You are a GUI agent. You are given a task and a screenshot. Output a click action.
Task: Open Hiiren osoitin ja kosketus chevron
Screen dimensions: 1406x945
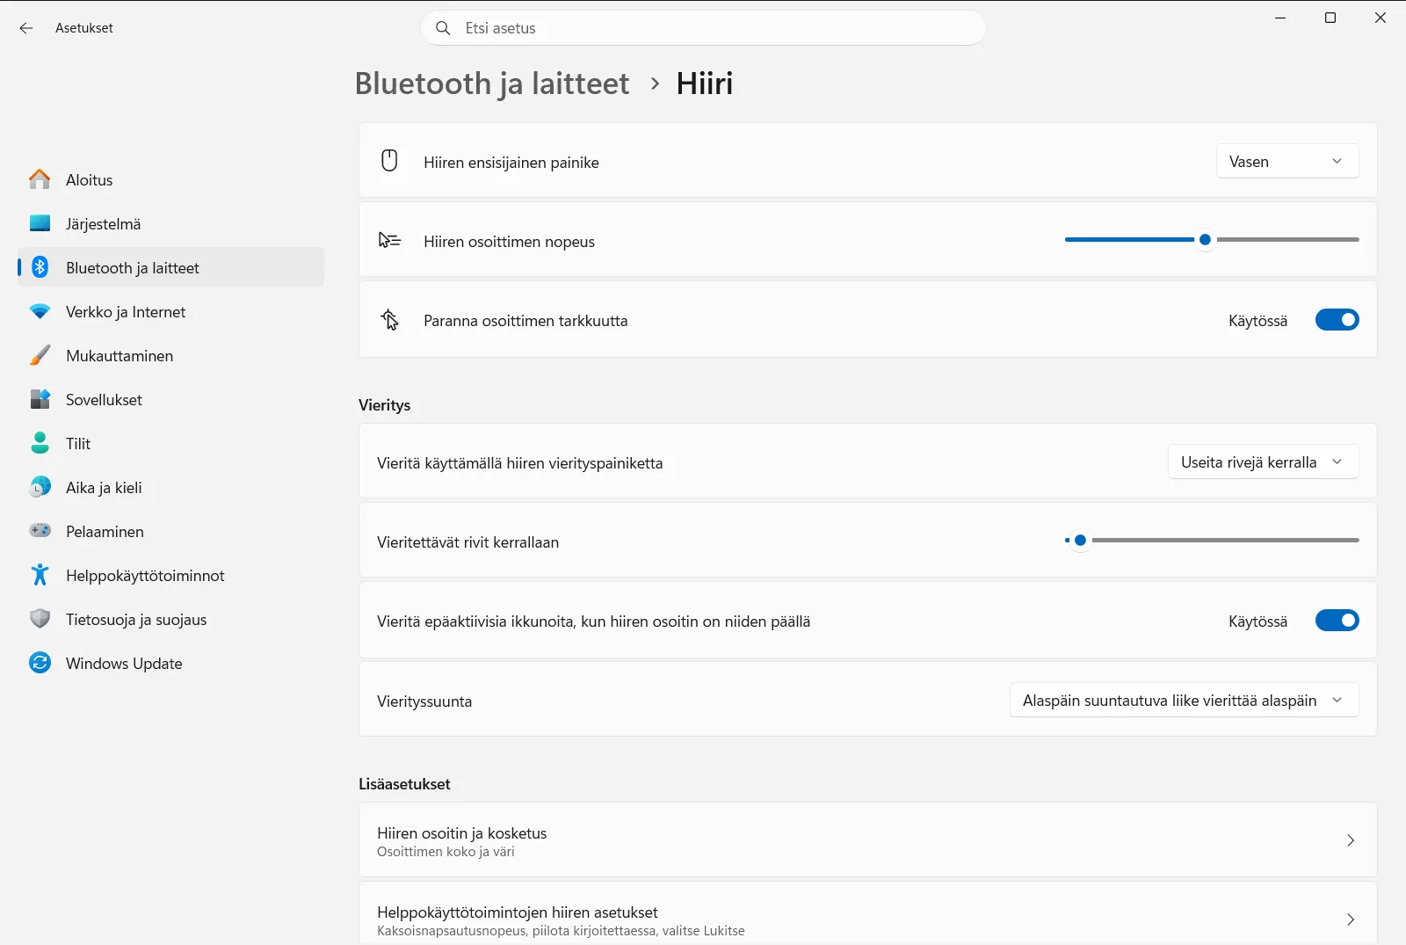[x=1351, y=840]
